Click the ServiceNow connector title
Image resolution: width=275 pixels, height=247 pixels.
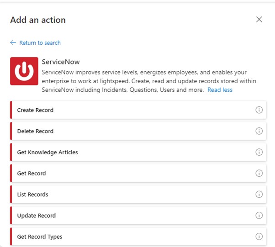point(61,62)
